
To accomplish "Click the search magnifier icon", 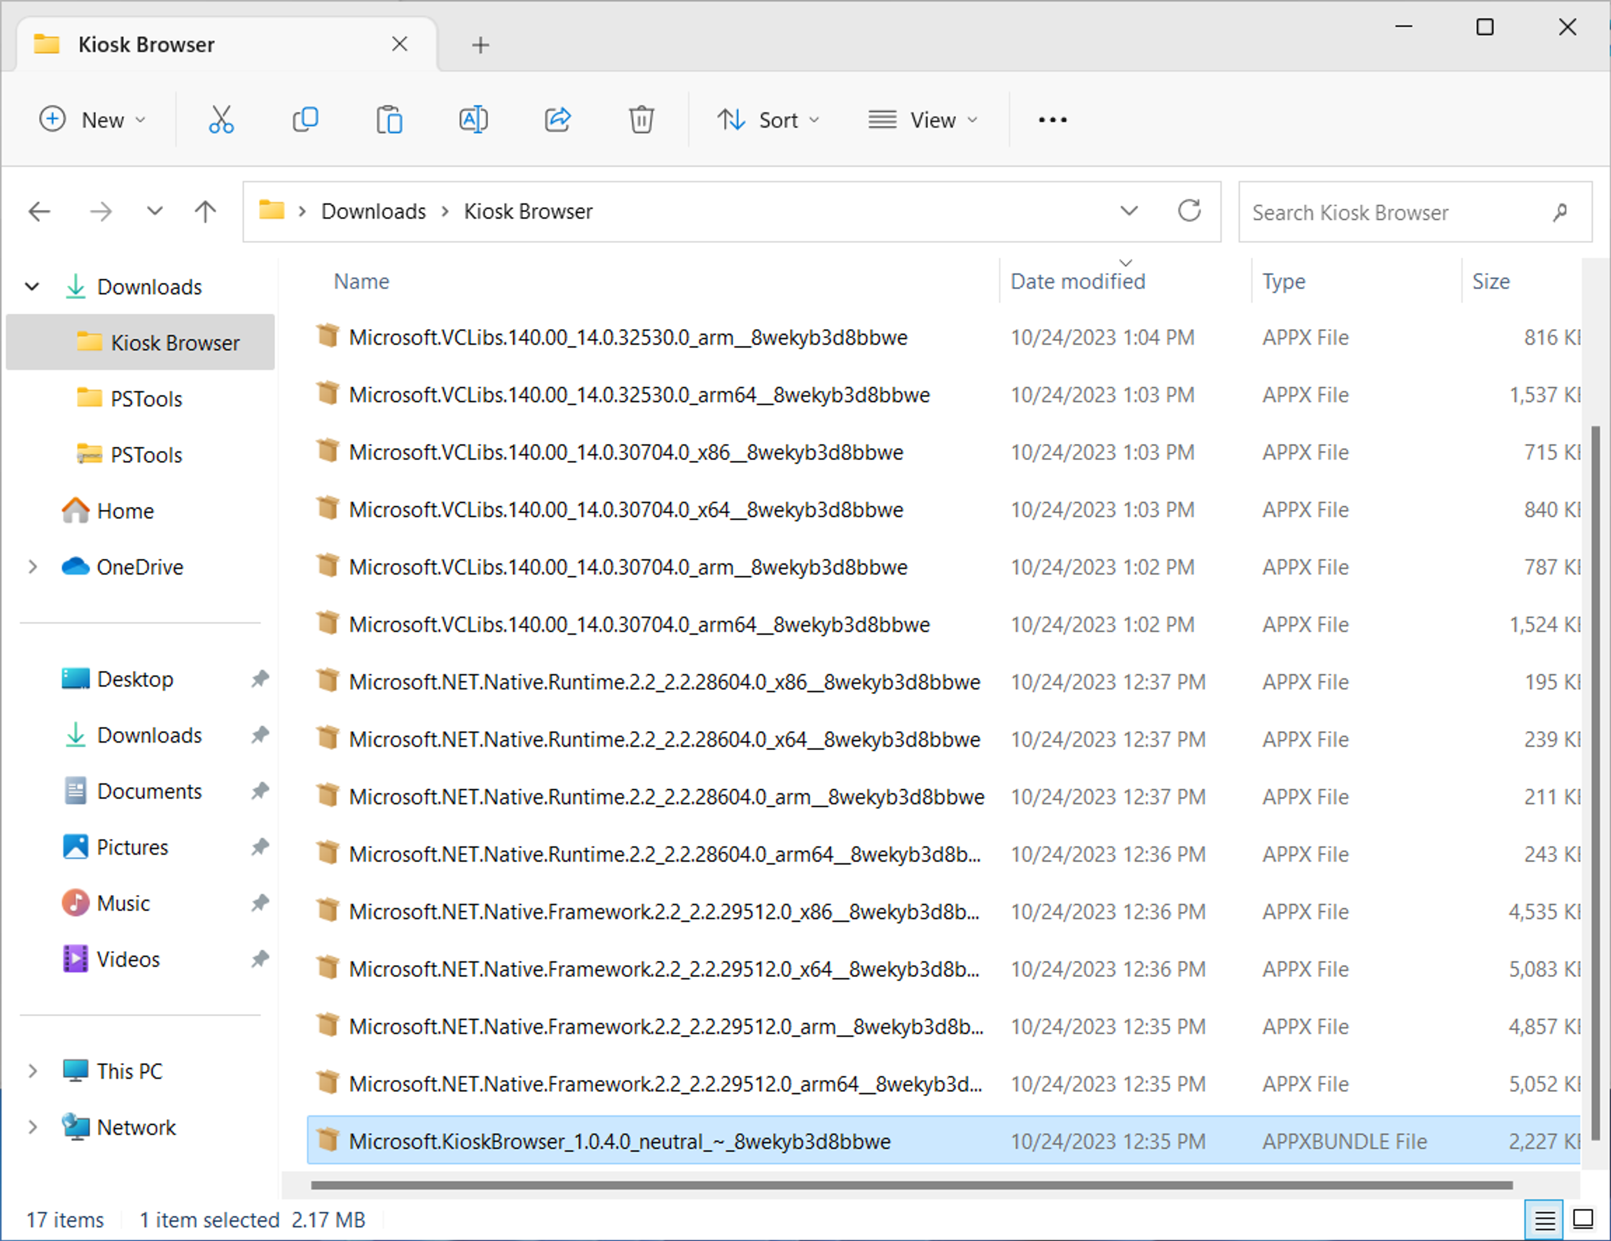I will [x=1559, y=212].
